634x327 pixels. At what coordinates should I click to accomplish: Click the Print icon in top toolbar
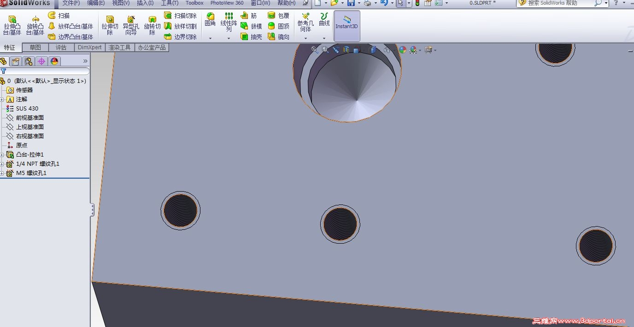pyautogui.click(x=367, y=3)
